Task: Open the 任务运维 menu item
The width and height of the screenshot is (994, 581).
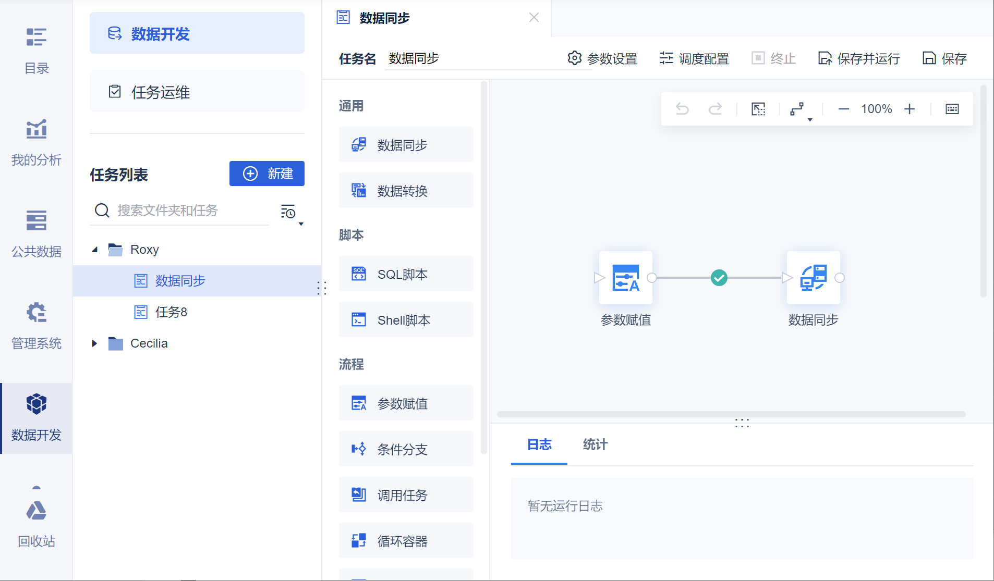Action: pos(197,92)
